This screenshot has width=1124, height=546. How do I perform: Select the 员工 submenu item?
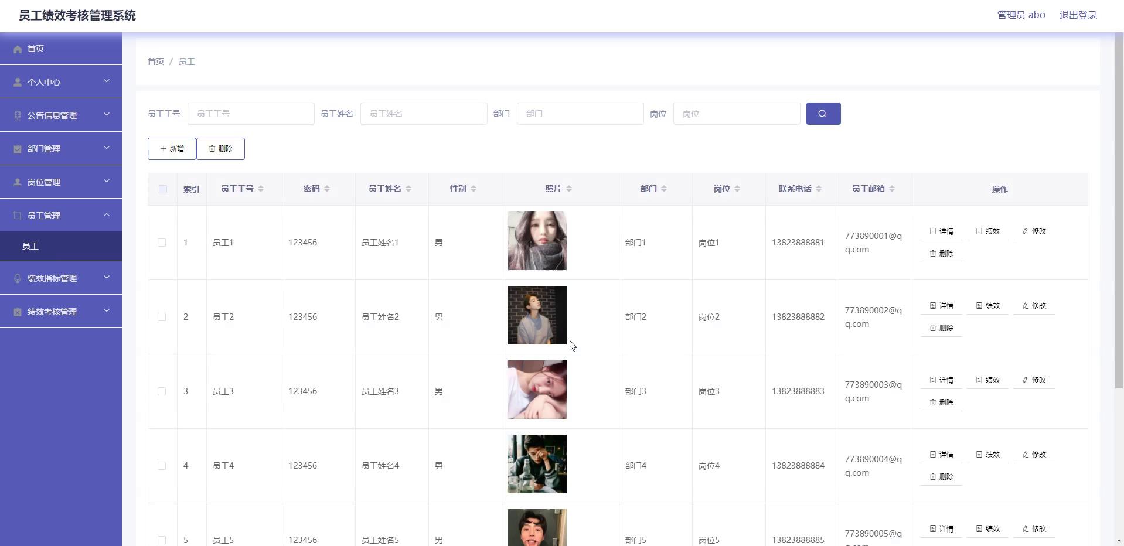pos(30,247)
